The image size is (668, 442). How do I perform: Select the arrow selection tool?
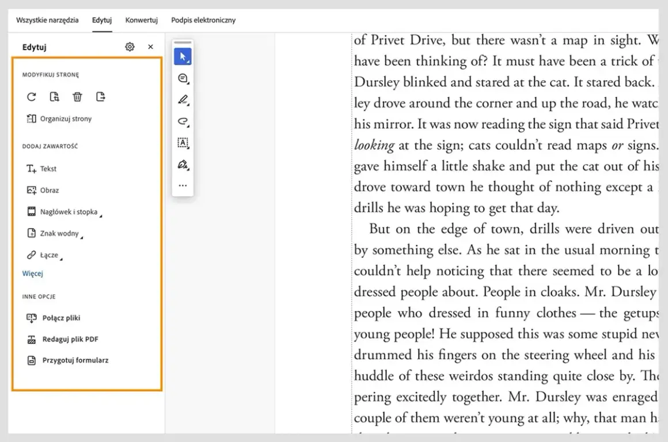(x=183, y=56)
